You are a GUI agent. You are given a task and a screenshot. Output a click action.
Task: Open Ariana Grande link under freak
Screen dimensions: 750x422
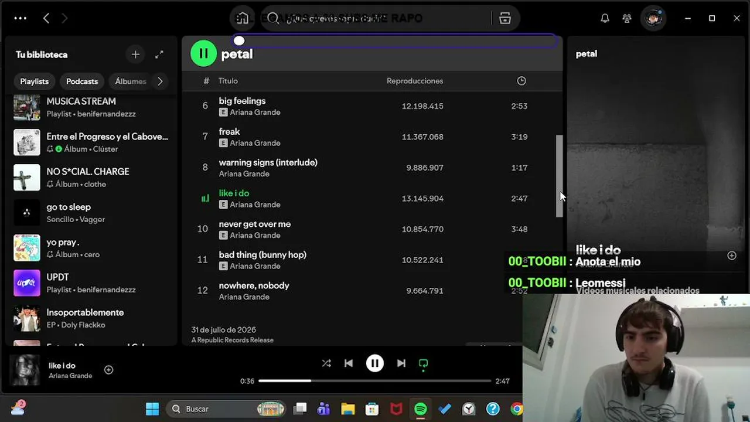[x=255, y=143]
